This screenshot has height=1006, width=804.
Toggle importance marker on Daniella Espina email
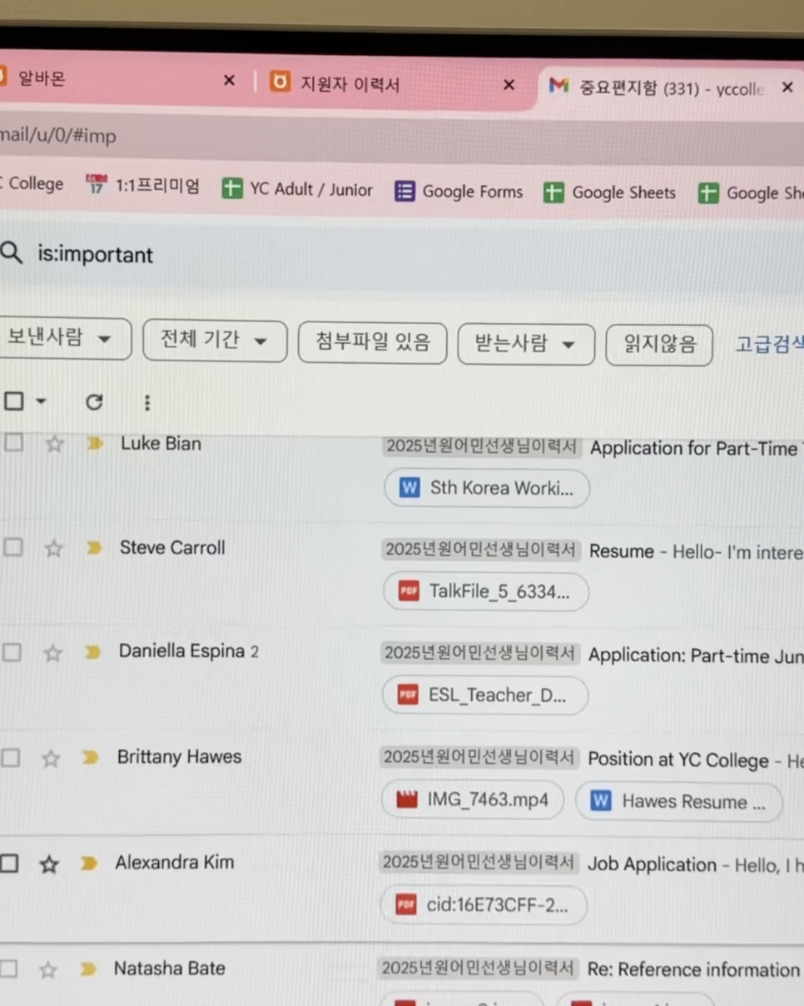tap(92, 652)
